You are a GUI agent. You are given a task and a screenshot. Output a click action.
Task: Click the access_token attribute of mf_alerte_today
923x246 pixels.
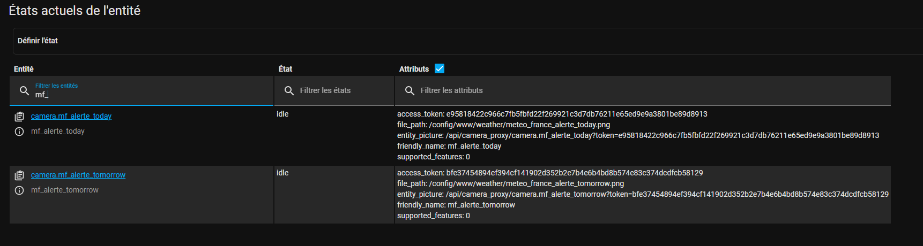(552, 114)
